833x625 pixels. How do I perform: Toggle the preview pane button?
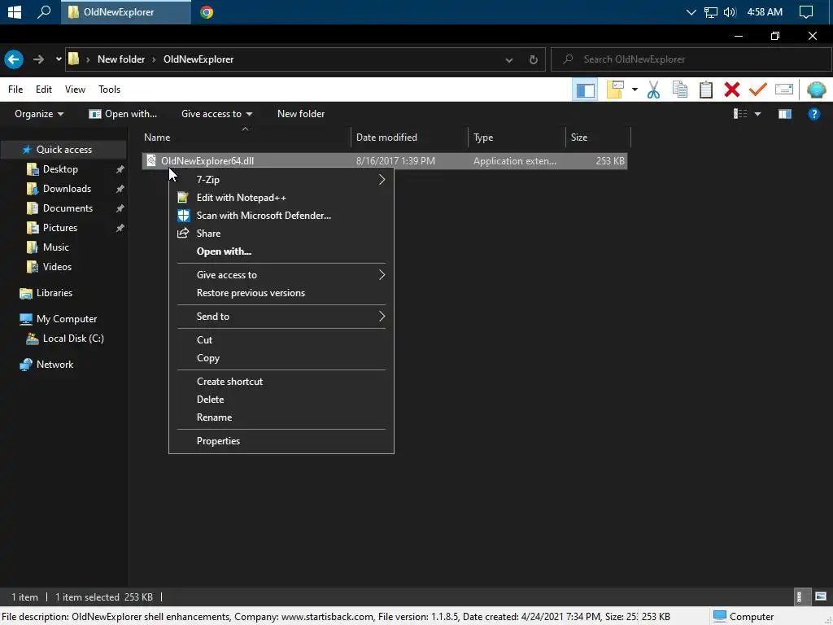(785, 114)
